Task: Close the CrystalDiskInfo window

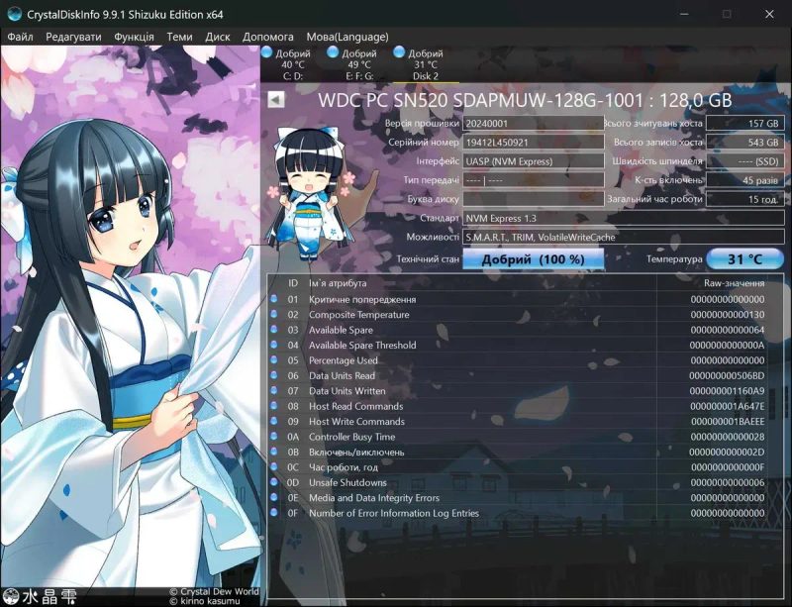Action: pos(769,14)
